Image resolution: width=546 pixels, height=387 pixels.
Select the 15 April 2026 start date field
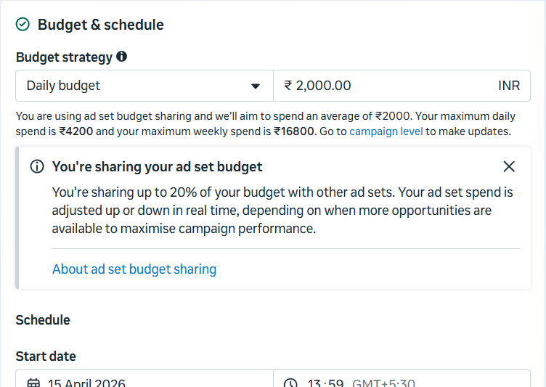coord(144,378)
